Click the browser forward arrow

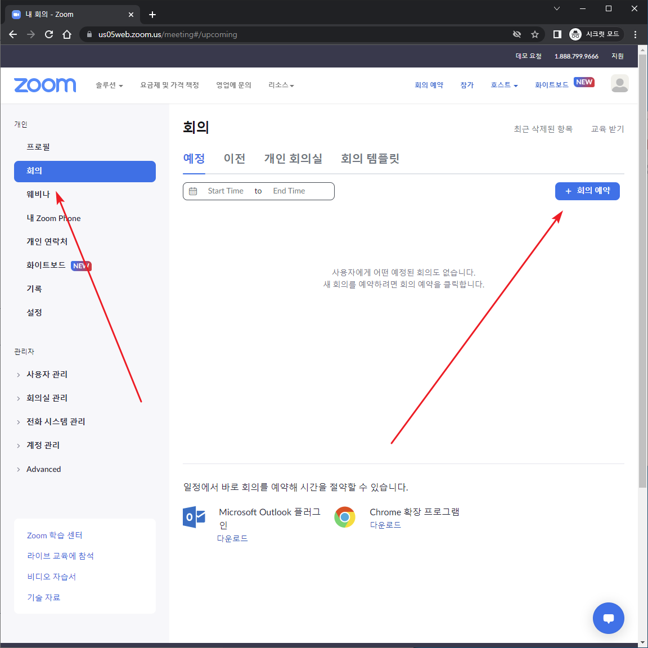click(31, 34)
